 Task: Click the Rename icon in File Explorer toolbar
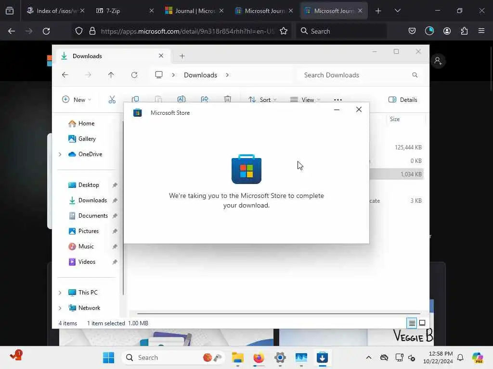coord(182,99)
